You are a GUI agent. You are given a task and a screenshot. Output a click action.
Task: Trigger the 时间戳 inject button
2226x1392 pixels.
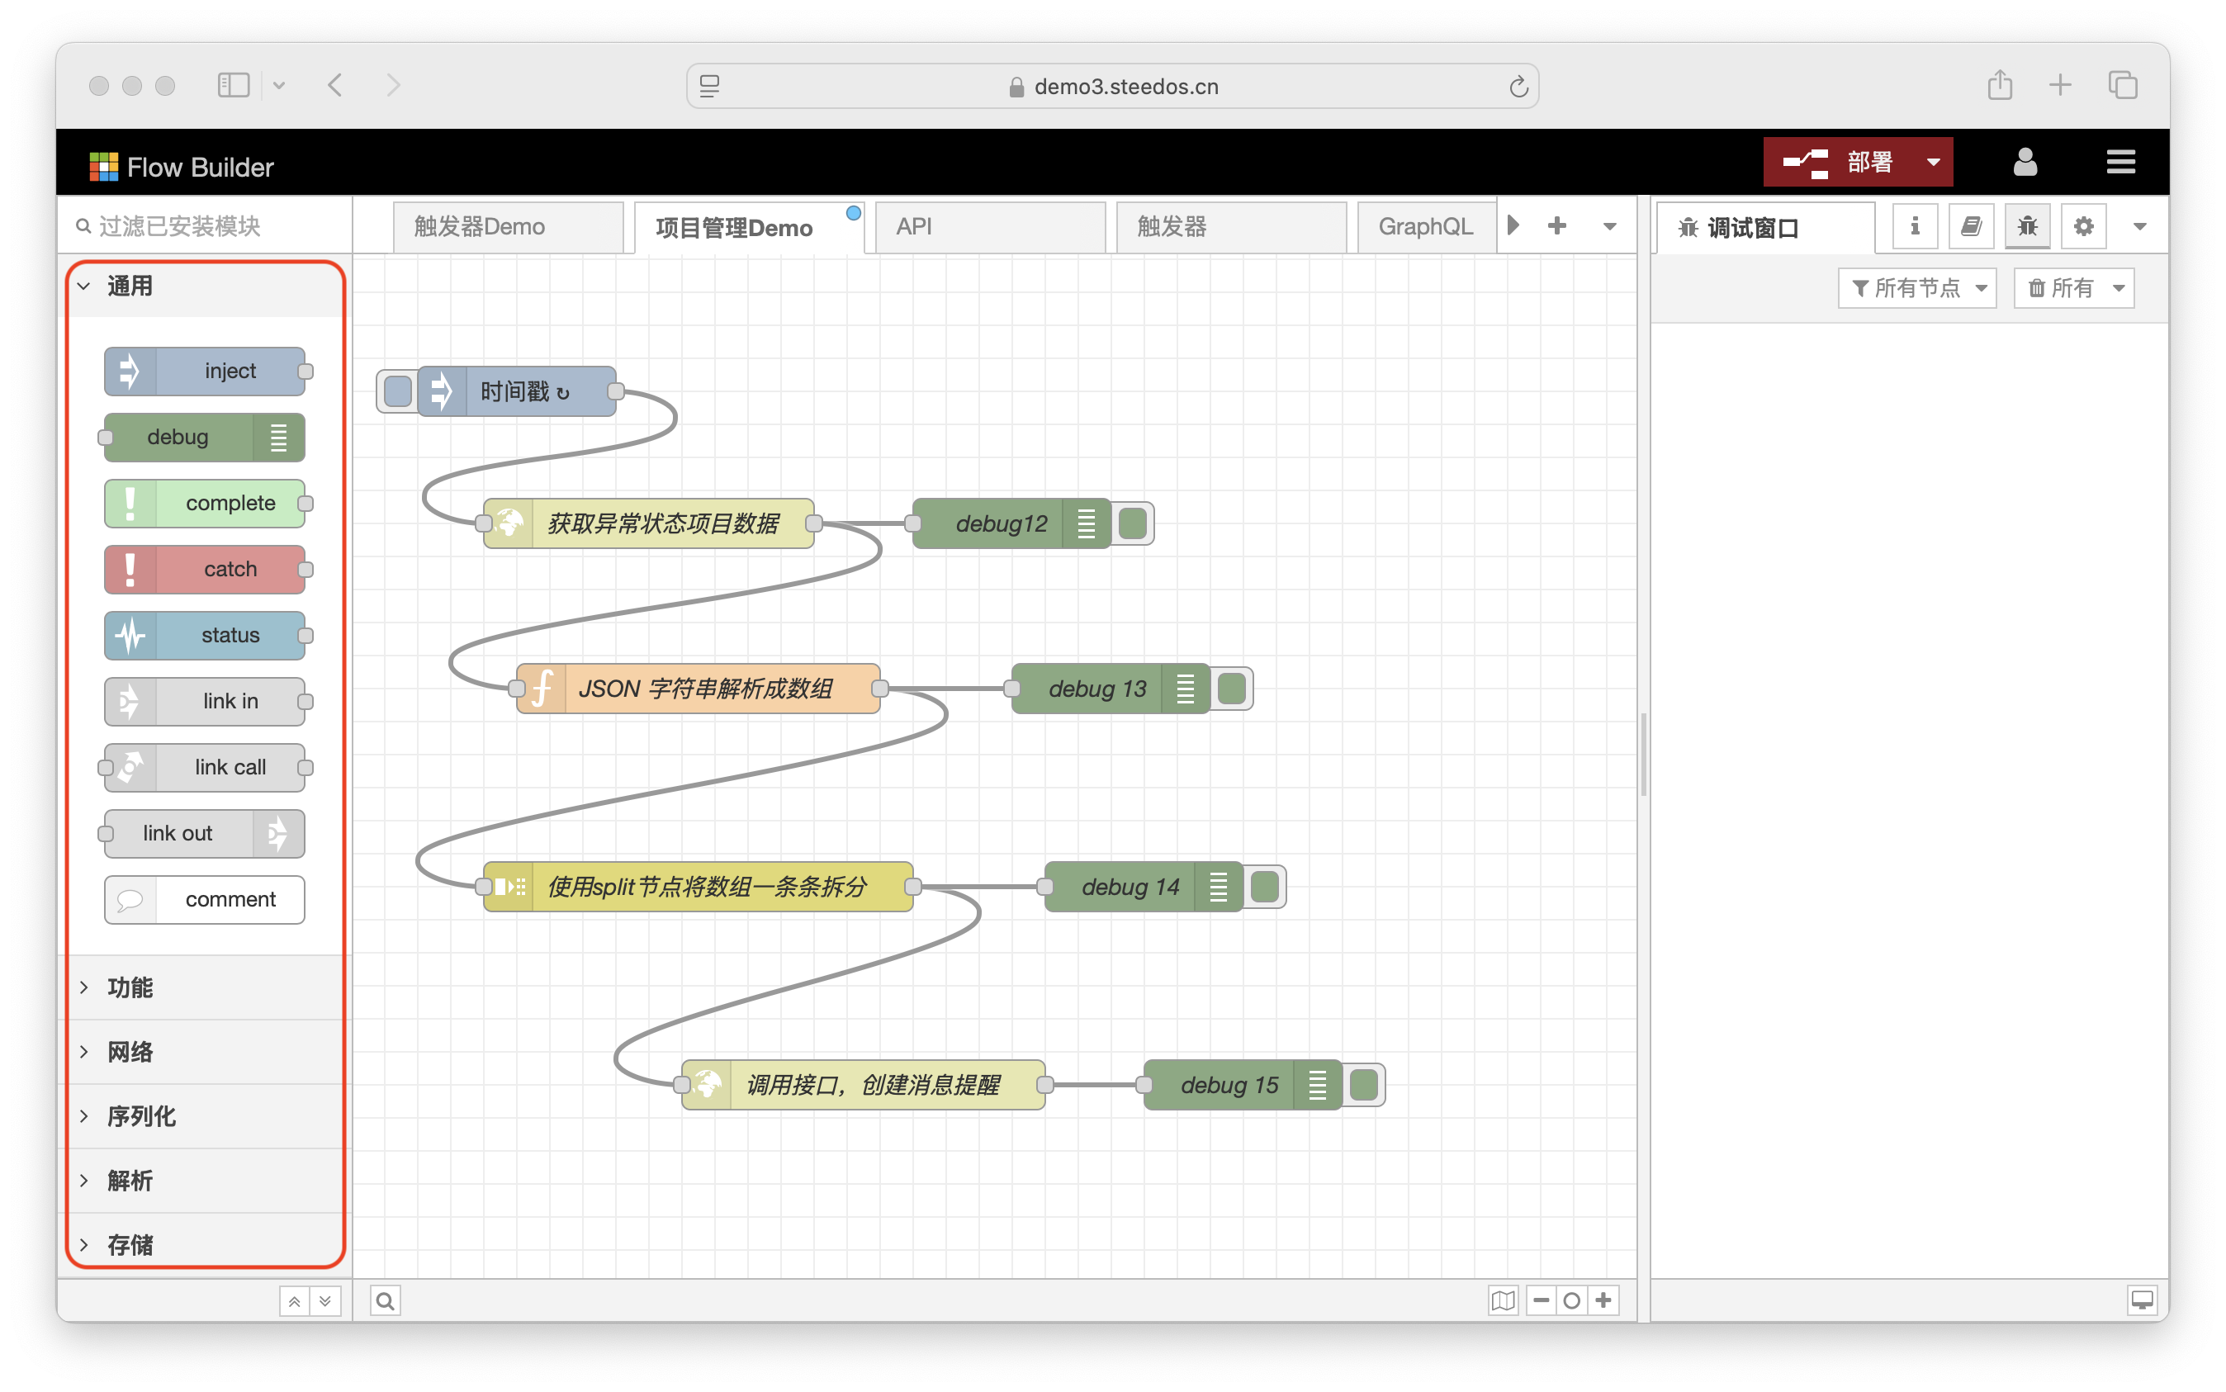pos(398,391)
